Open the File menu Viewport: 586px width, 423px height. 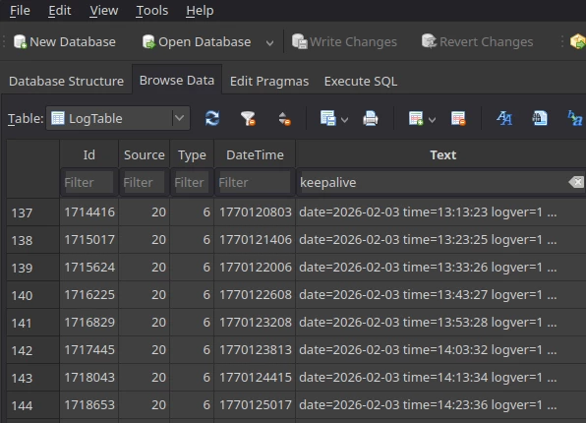[20, 11]
